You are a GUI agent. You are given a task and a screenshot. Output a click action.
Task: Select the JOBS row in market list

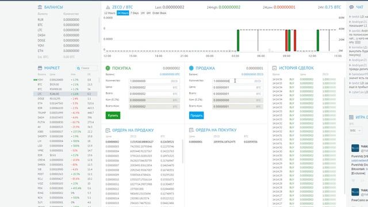click(65, 132)
